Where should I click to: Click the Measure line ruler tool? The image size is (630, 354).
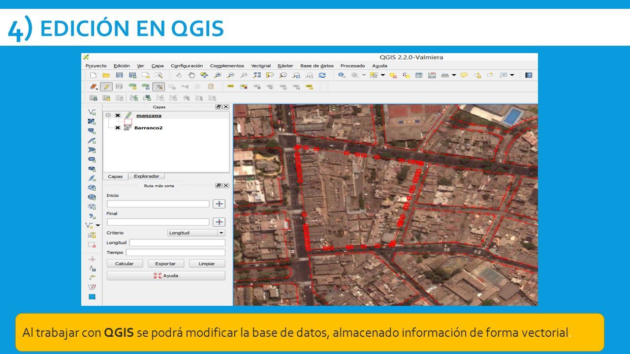pyautogui.click(x=445, y=75)
